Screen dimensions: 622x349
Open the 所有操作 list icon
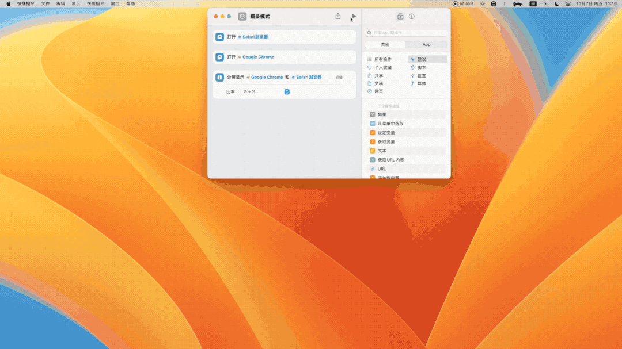click(369, 59)
